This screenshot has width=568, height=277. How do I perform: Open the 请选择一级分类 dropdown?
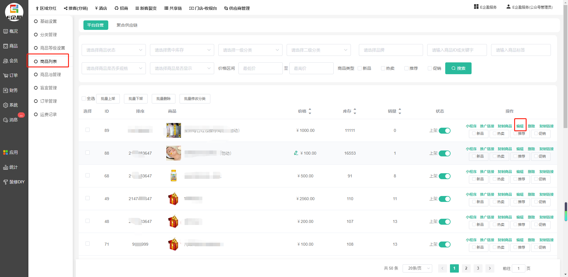[250, 50]
